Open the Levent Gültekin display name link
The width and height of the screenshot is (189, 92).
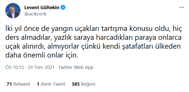coord(42,8)
